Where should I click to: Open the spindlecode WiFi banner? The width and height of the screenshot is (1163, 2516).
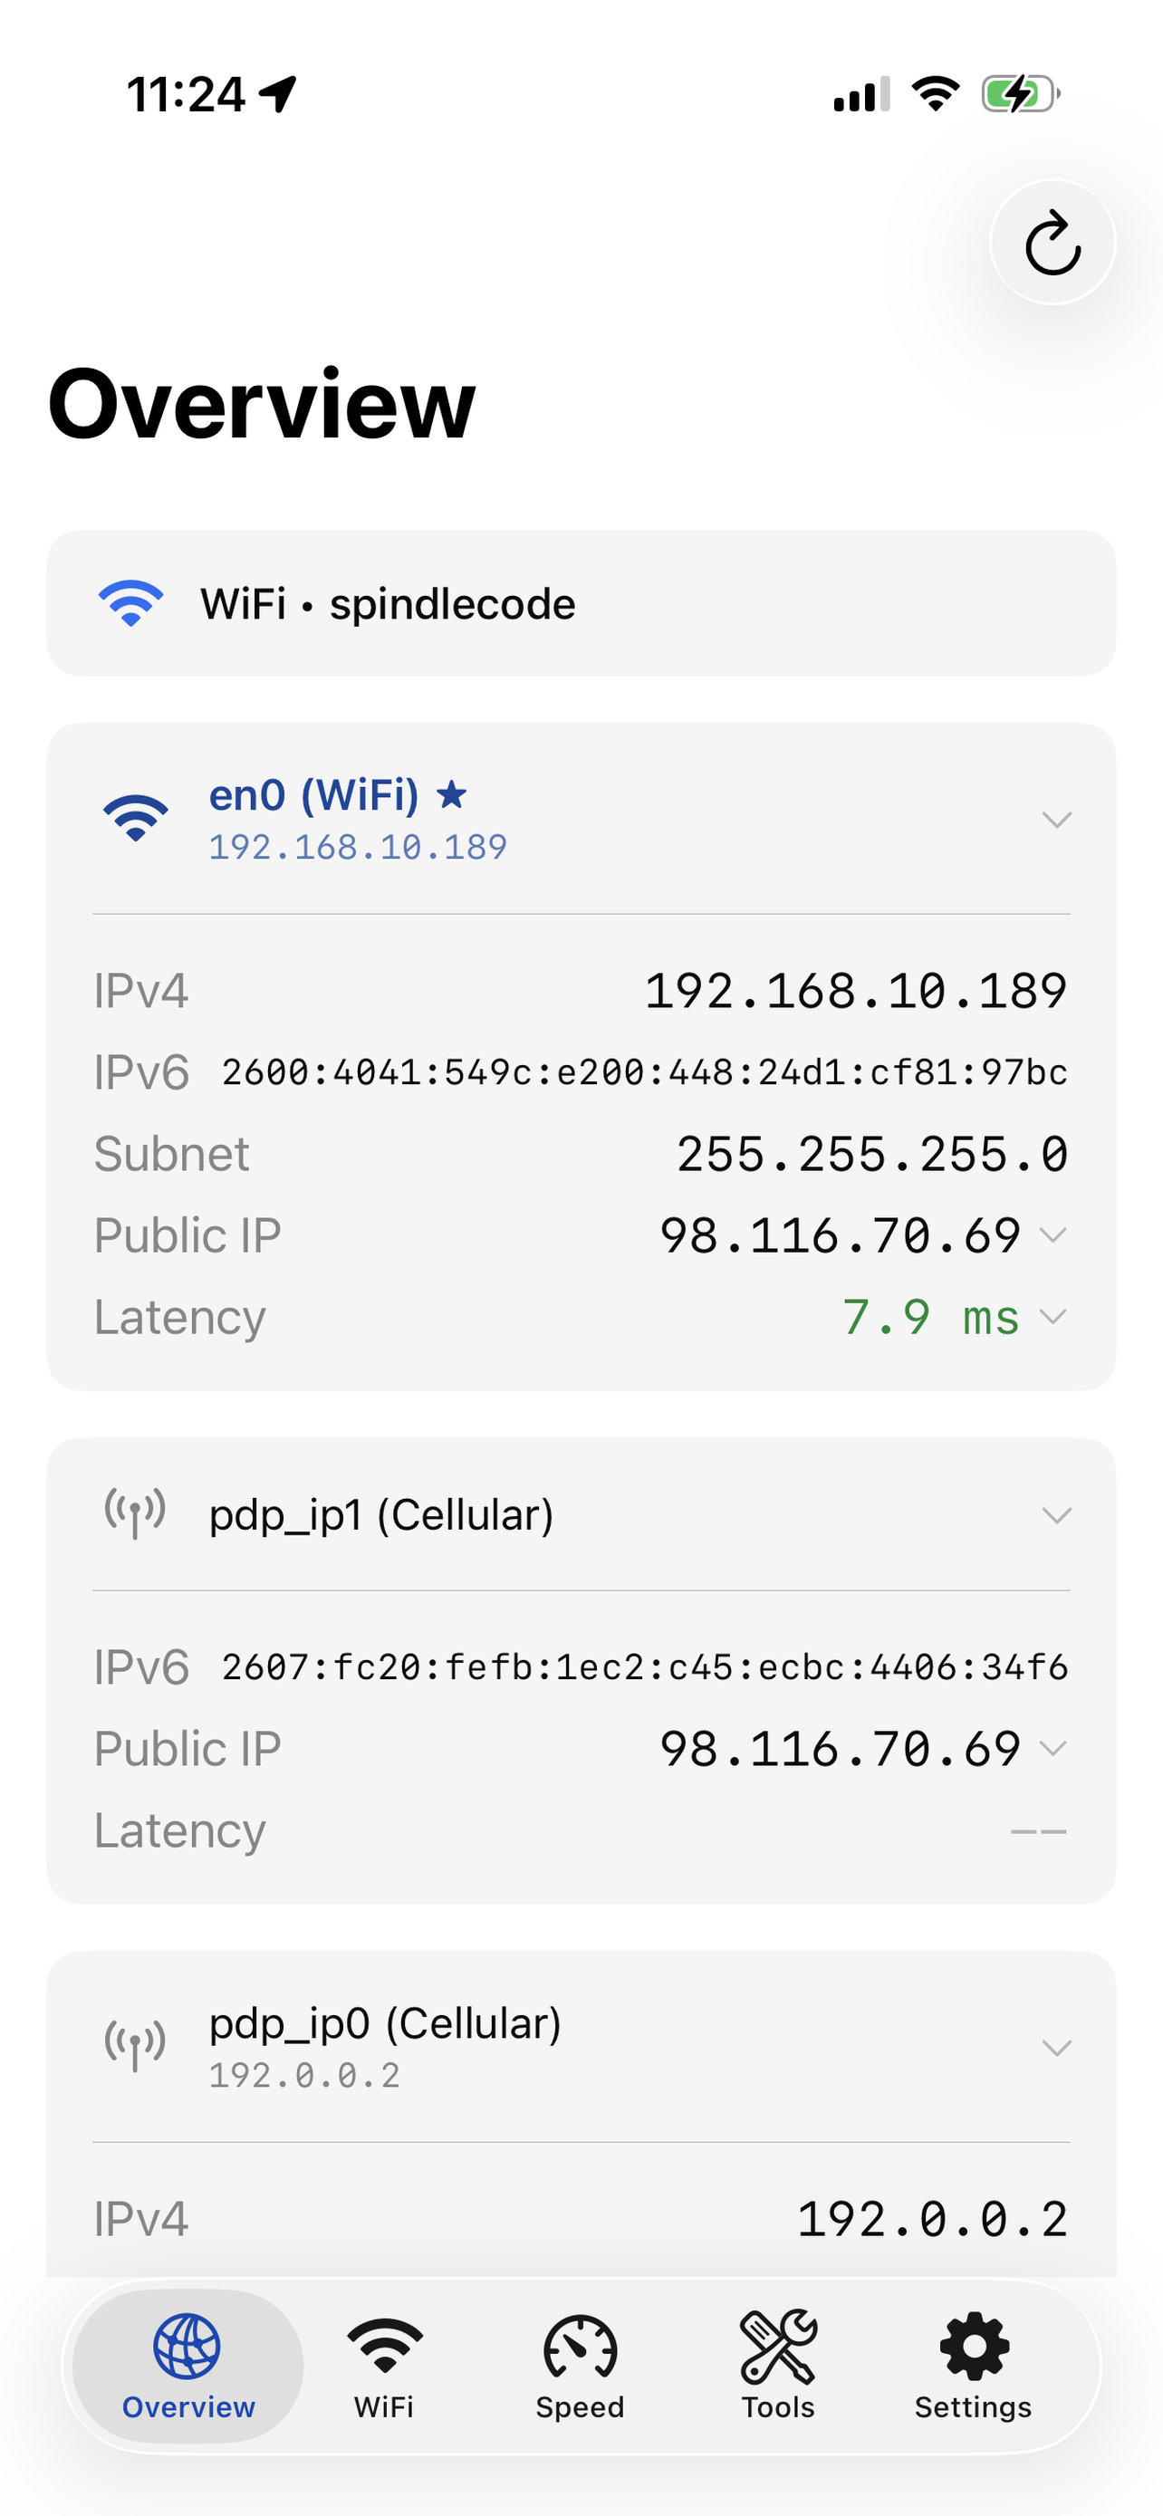pyautogui.click(x=581, y=602)
